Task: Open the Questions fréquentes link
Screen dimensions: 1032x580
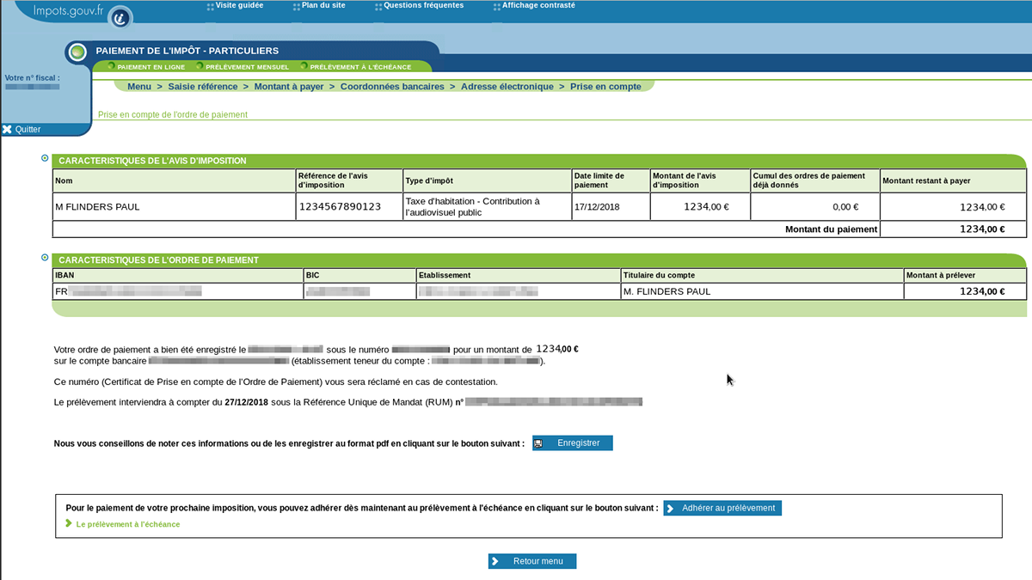Action: click(x=423, y=5)
